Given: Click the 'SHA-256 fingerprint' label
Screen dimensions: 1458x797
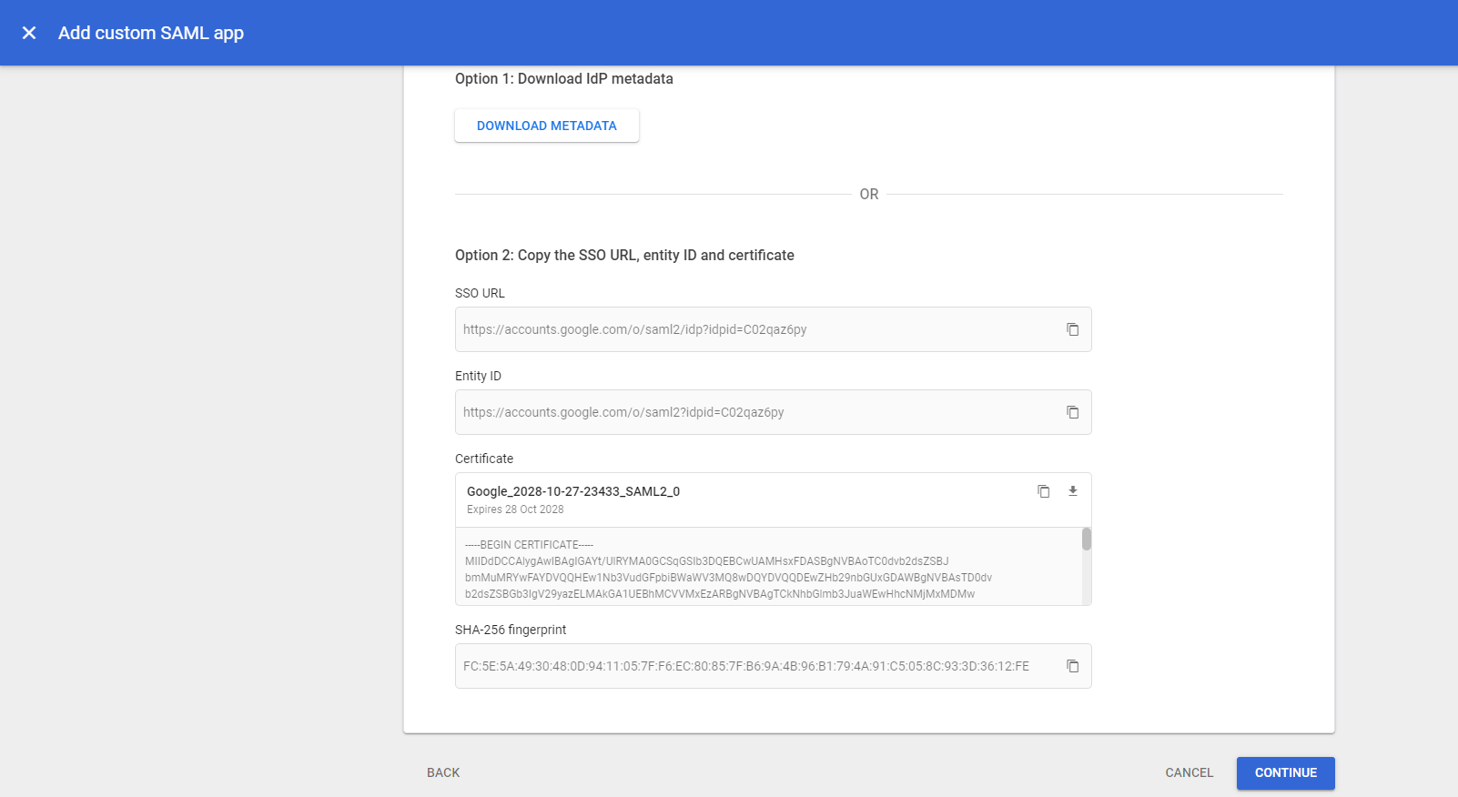Looking at the screenshot, I should [511, 630].
